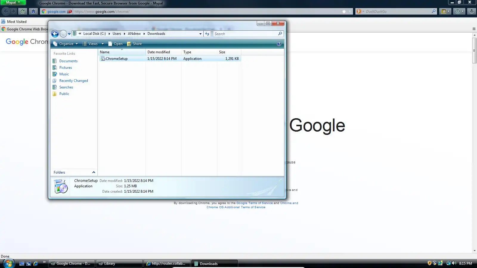Screen dimensions: 477x268
Task: Click the volume speaker tray icon
Action: 454,263
